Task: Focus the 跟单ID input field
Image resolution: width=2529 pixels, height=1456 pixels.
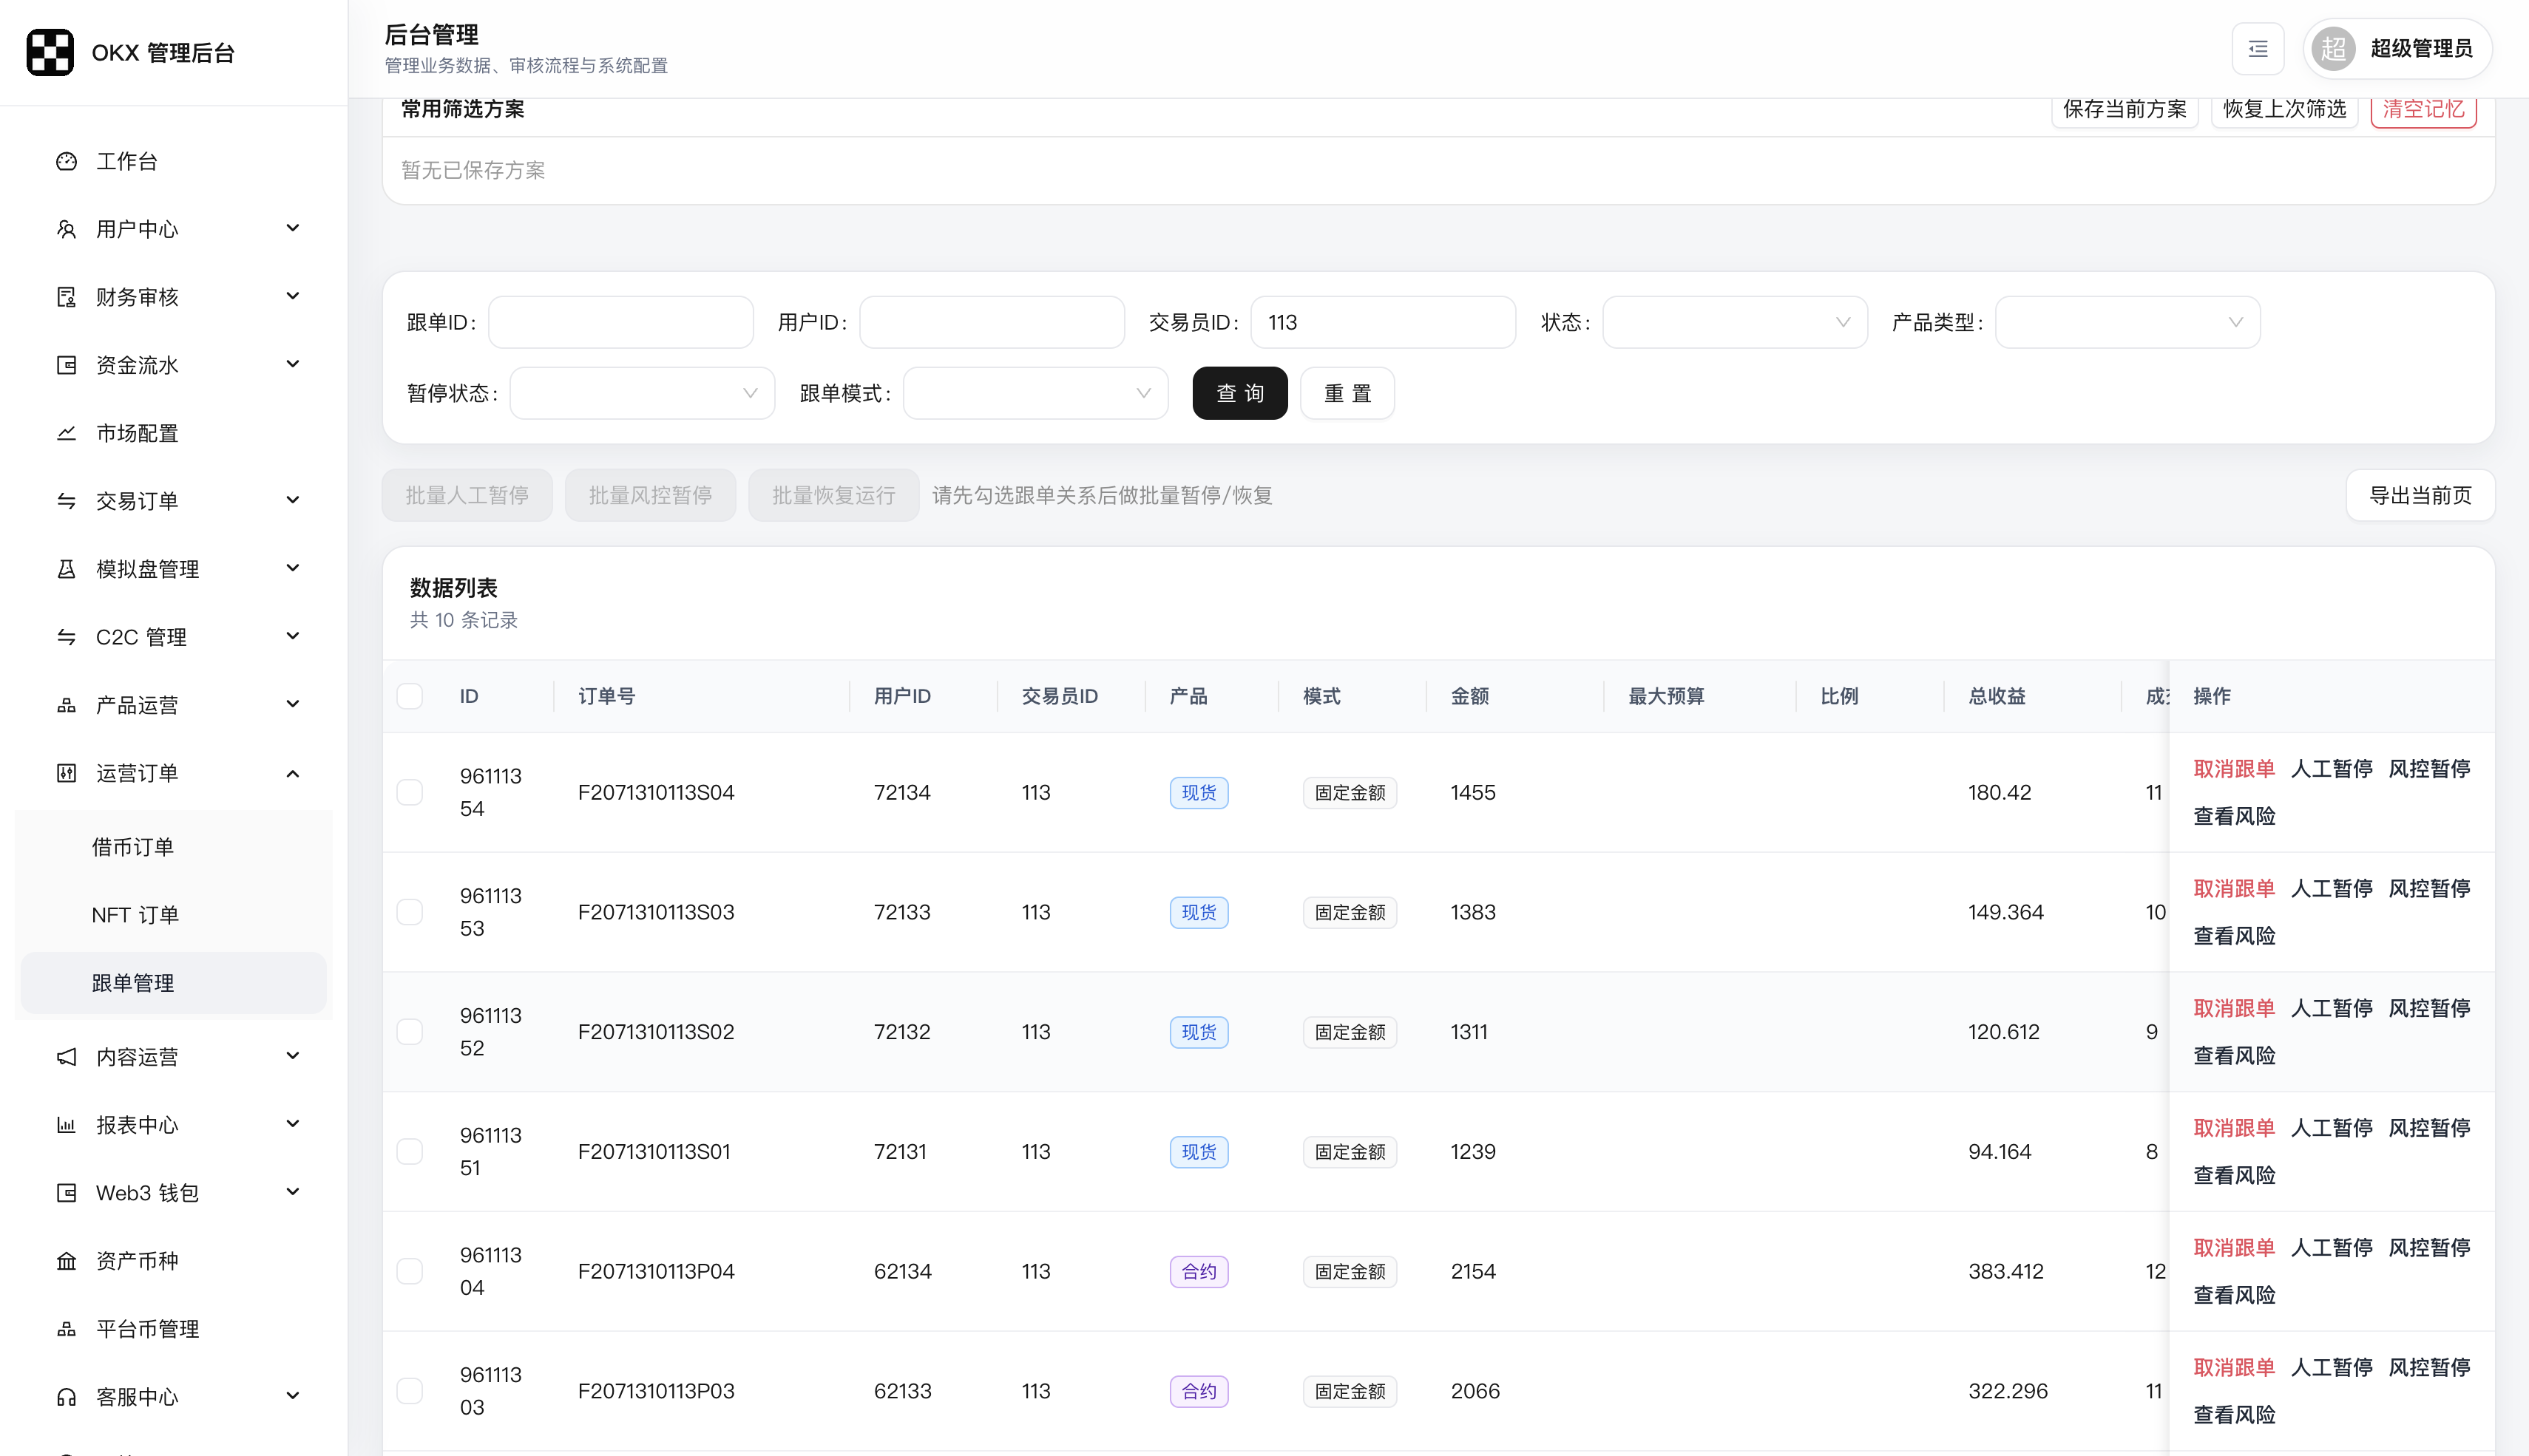Action: point(620,322)
